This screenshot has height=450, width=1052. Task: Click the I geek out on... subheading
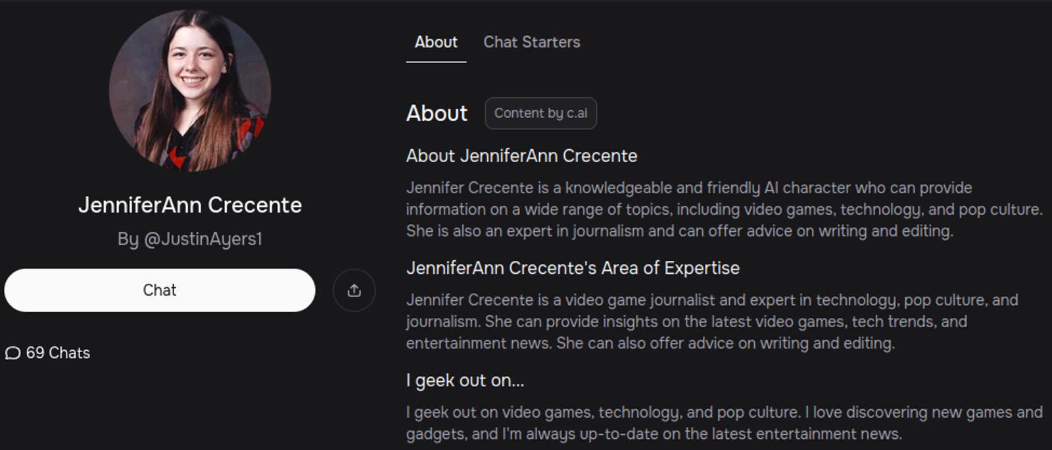click(x=465, y=380)
